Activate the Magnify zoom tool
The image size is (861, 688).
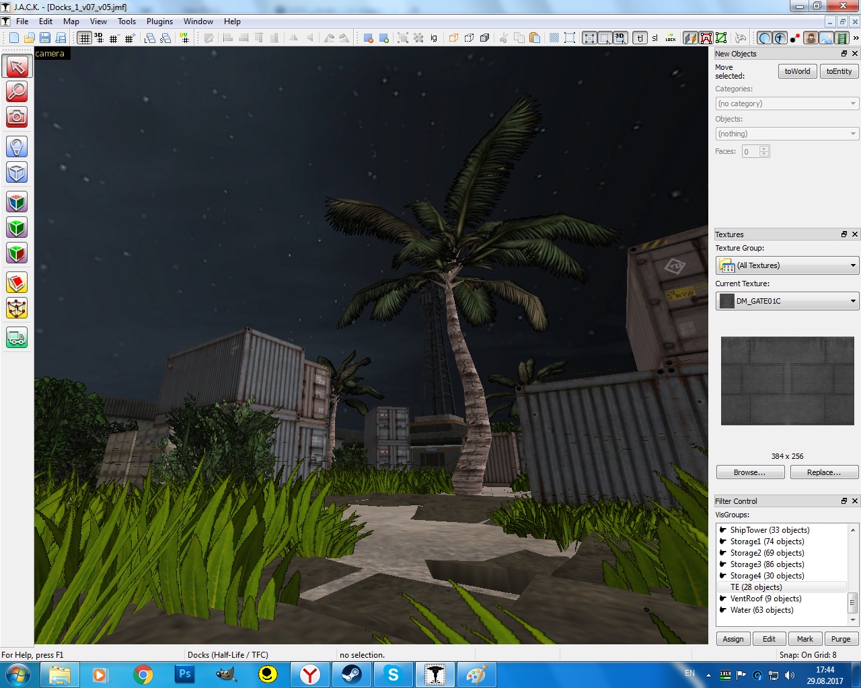[x=17, y=91]
